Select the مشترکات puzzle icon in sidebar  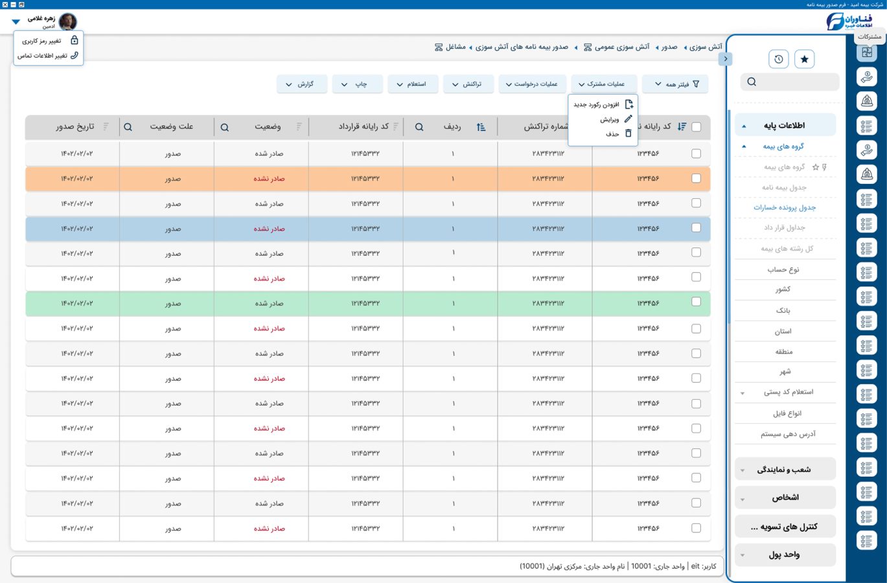pos(867,52)
